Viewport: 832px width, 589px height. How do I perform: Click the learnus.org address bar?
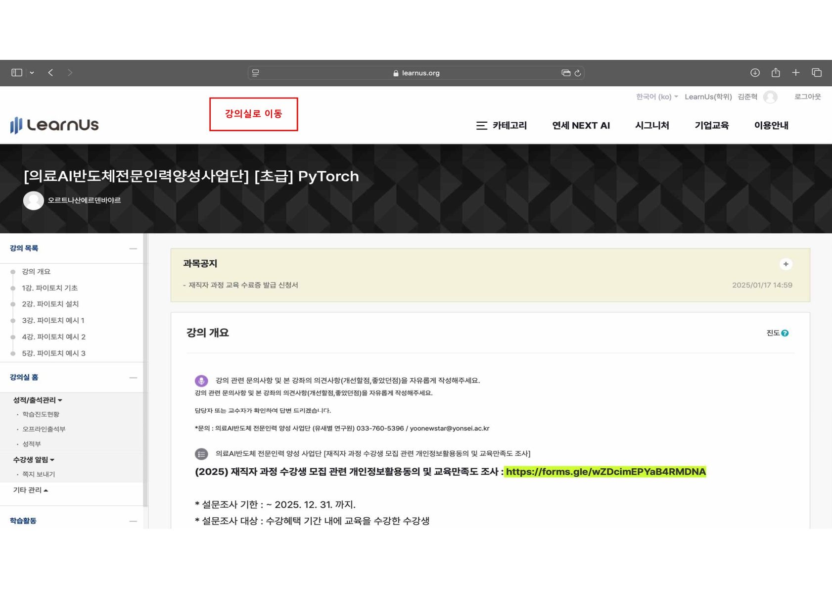418,72
